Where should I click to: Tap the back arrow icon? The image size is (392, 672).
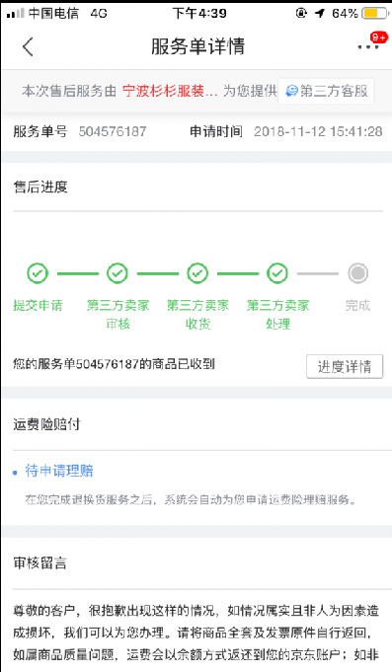28,46
